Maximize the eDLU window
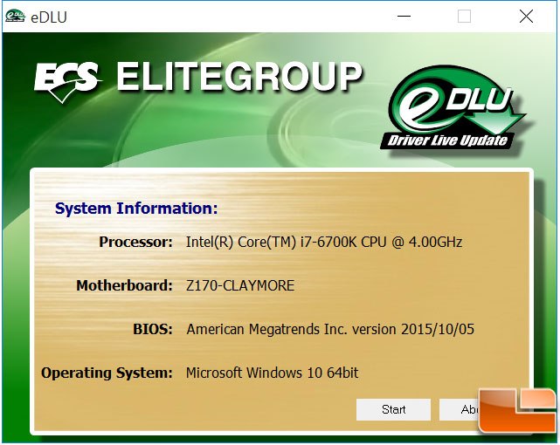Screen dimensions: 560x445 pyautogui.click(x=464, y=17)
